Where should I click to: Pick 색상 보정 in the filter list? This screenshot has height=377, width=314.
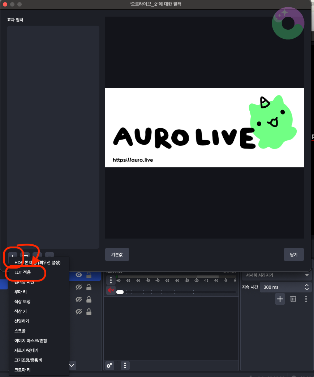click(x=22, y=301)
